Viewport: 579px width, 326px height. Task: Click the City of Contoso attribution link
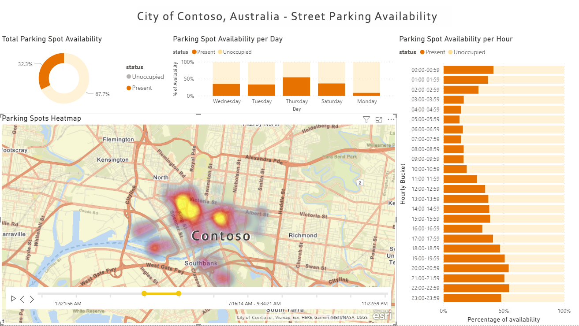[x=254, y=318]
